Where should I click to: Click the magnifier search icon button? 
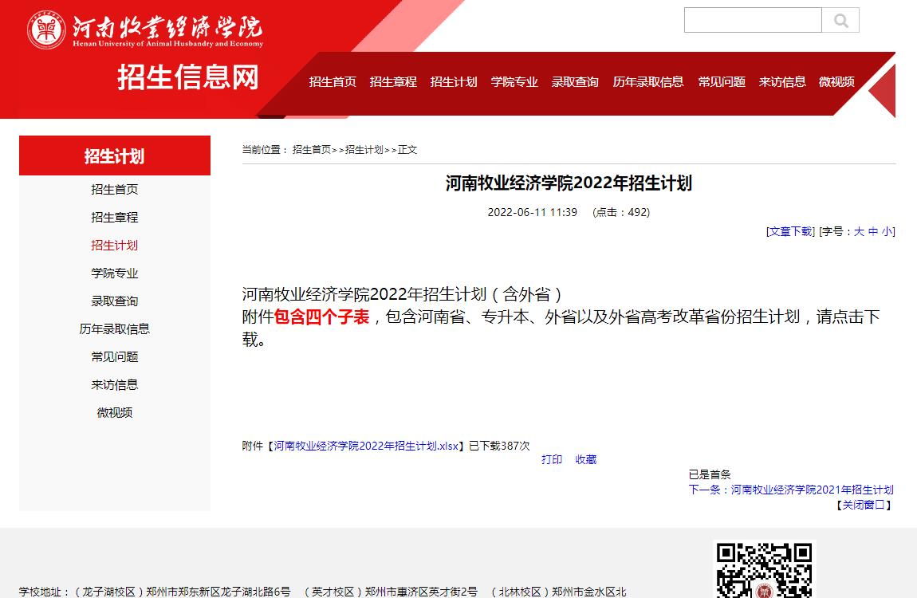click(x=840, y=21)
